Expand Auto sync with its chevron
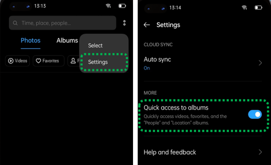271x165 pixels. (260, 63)
